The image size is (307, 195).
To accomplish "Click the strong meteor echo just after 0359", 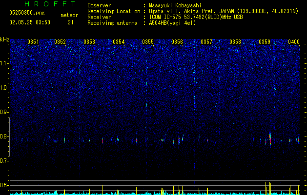I will coord(270,138).
